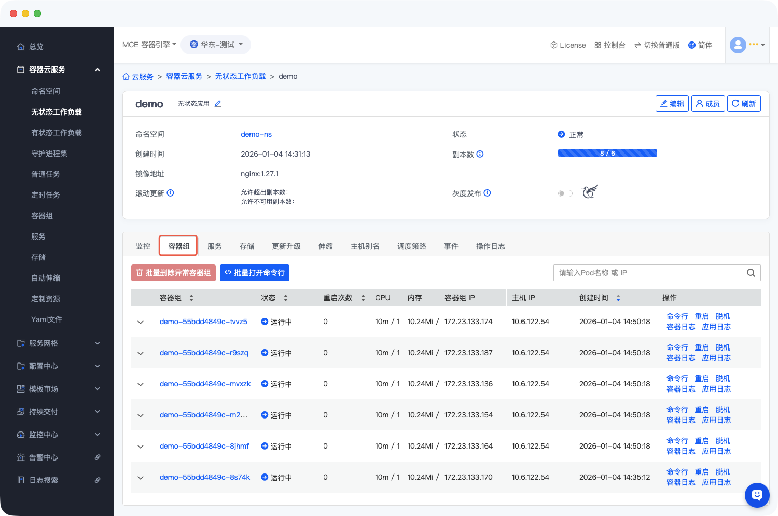Open the demo-ns namespace link
This screenshot has width=778, height=516.
point(256,134)
